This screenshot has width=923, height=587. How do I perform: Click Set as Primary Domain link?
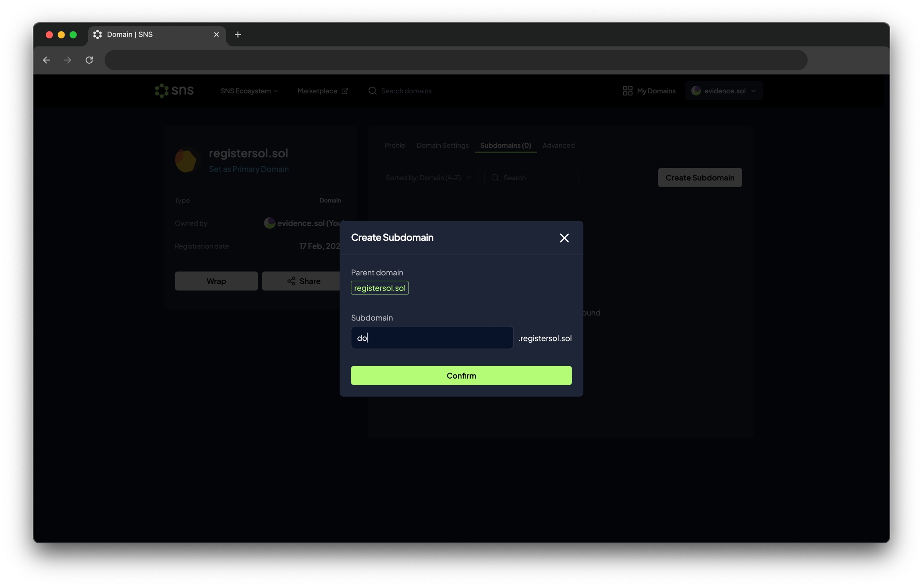[x=248, y=169]
